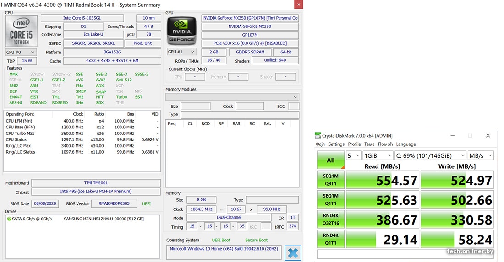504x262 pixels.
Task: Click the PCIe v3.0 x16 bus field
Action: [250, 43]
